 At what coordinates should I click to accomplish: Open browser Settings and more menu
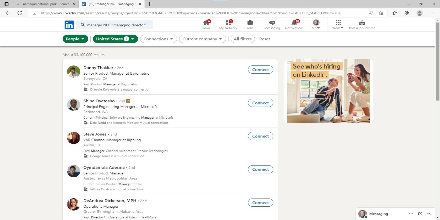tap(432, 13)
